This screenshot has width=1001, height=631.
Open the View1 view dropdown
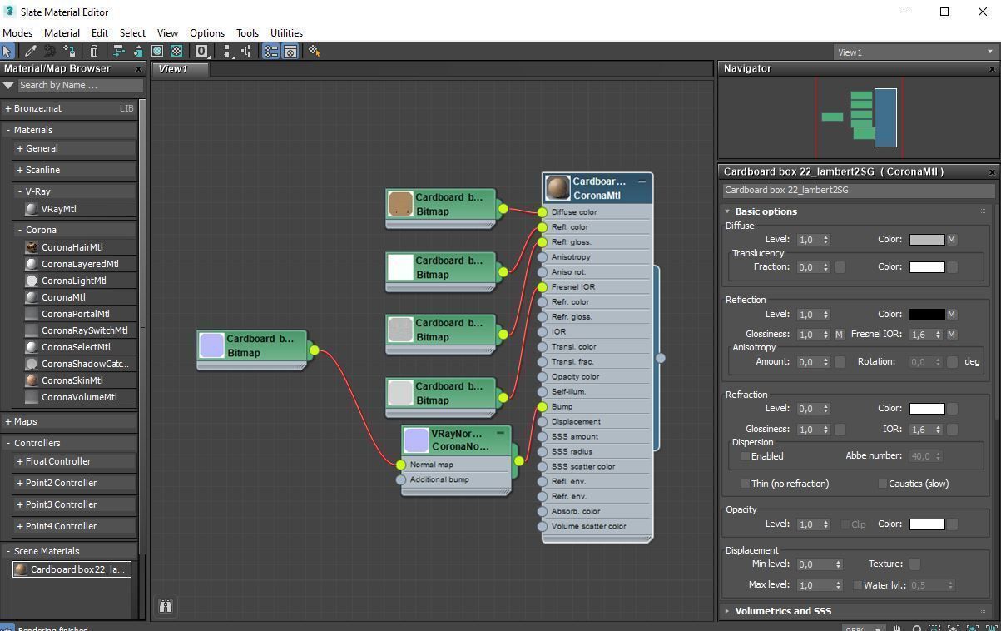(914, 52)
